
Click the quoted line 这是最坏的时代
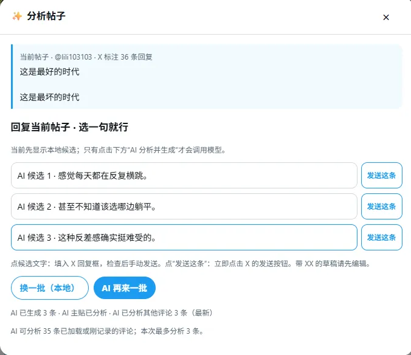coord(49,97)
